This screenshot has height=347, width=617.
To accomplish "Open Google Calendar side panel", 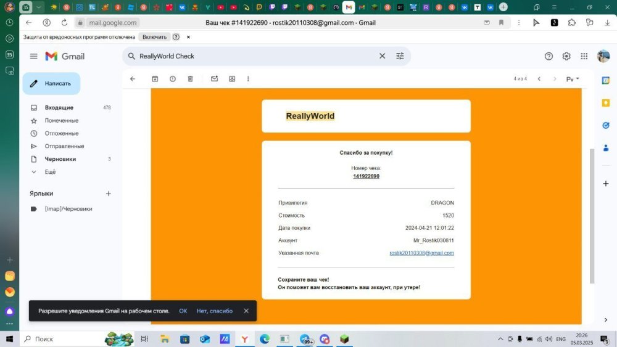I will (606, 81).
